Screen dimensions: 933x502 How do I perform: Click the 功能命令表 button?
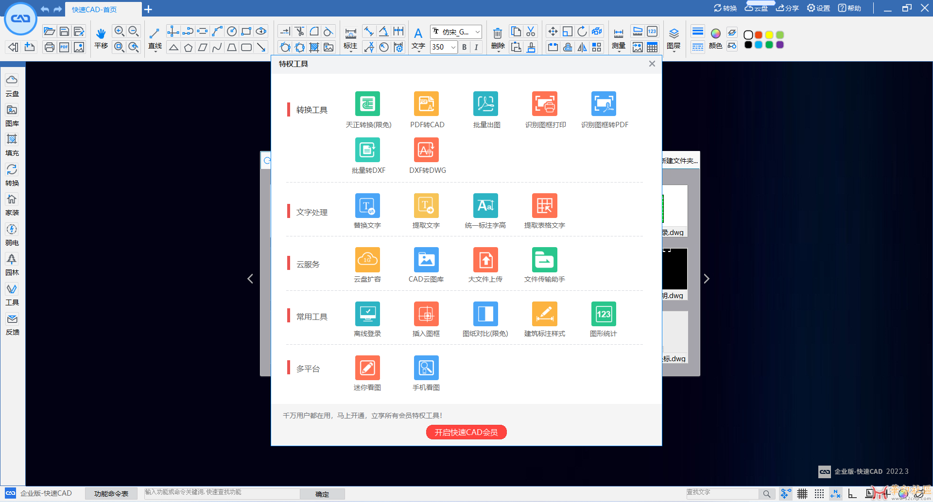(x=111, y=494)
